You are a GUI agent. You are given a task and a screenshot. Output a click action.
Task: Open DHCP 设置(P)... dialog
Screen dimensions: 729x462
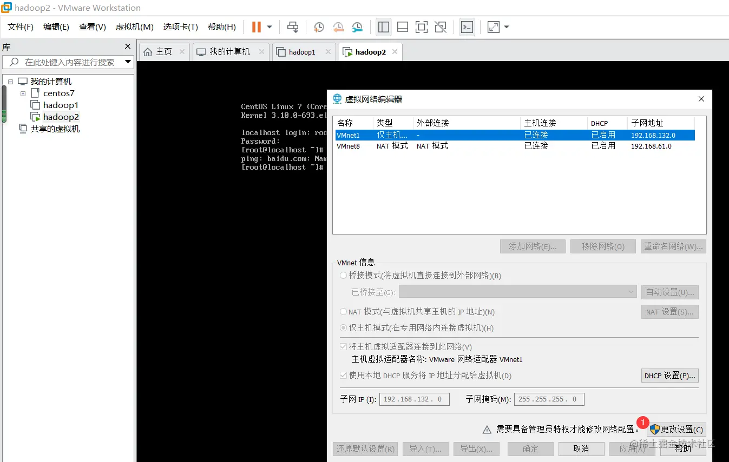(x=669, y=376)
